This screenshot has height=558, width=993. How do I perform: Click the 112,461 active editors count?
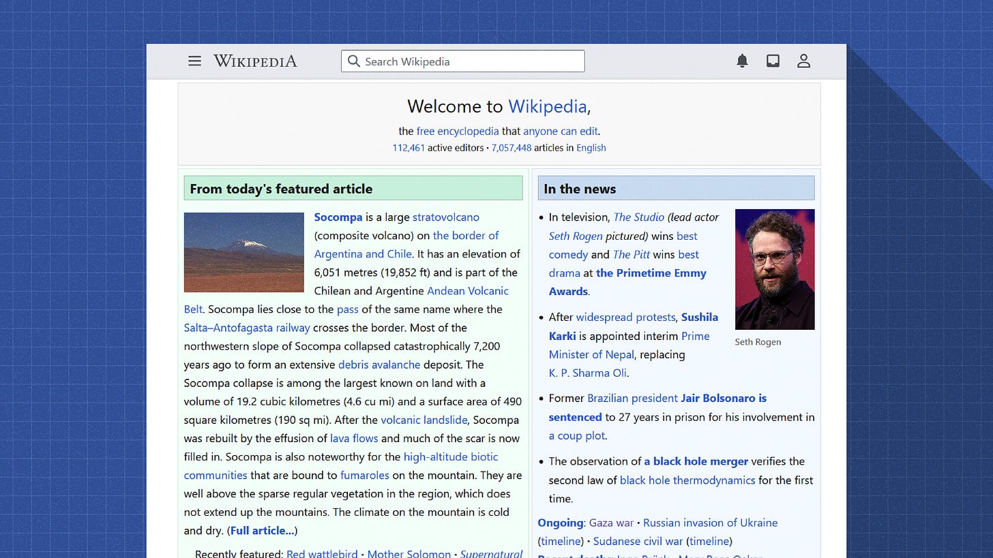(409, 148)
